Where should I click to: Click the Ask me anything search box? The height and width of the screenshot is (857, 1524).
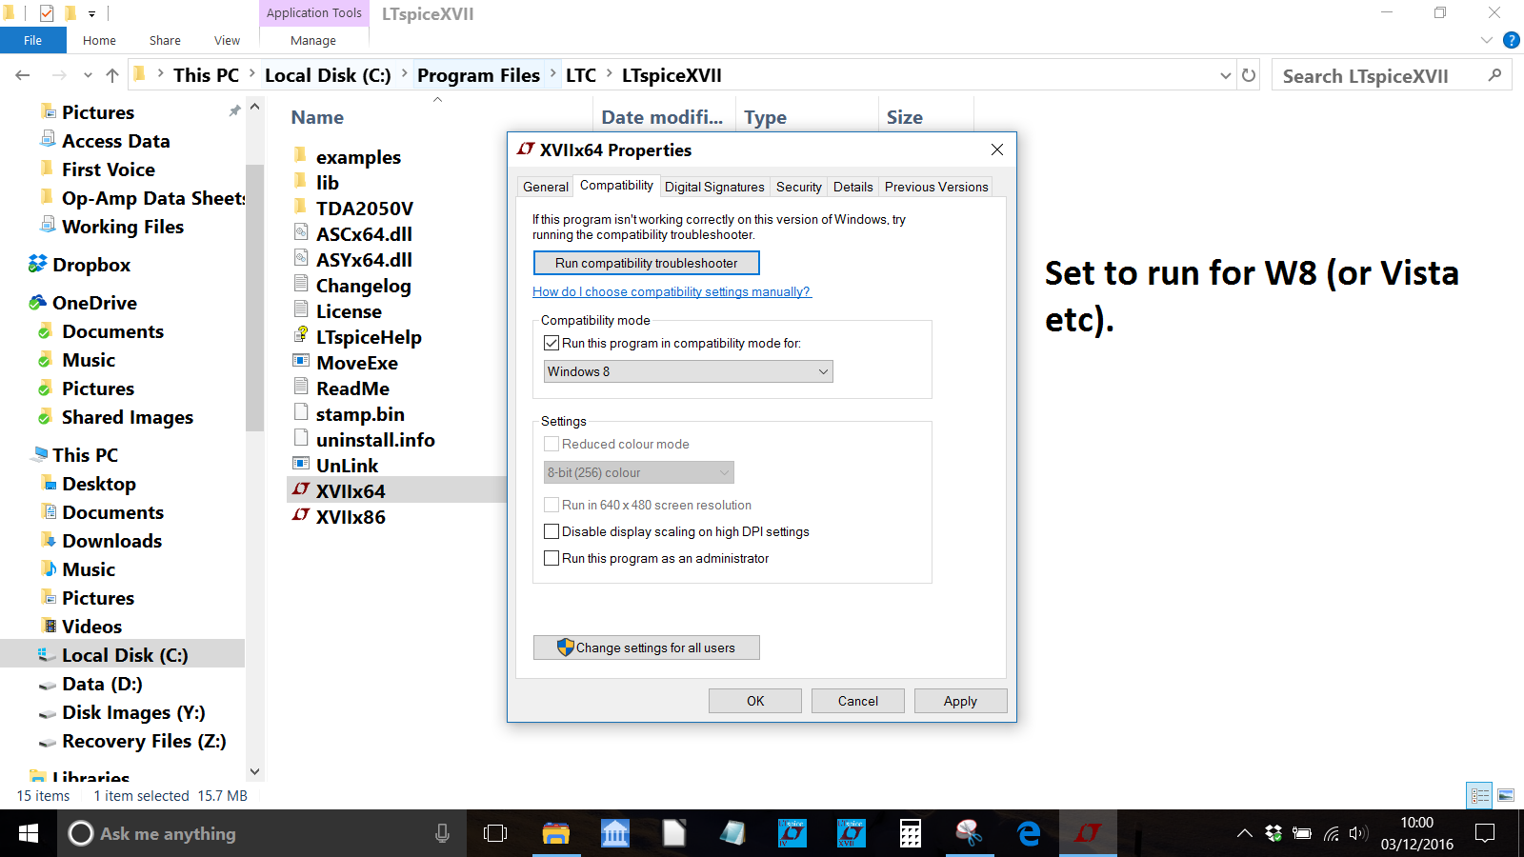coord(262,833)
